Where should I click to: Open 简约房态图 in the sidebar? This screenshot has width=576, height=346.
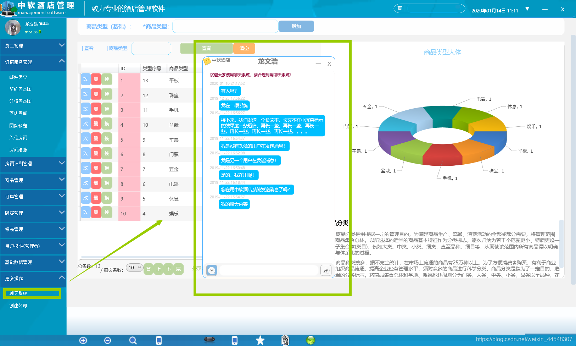(x=21, y=89)
